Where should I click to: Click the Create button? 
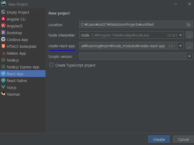coord(159,139)
